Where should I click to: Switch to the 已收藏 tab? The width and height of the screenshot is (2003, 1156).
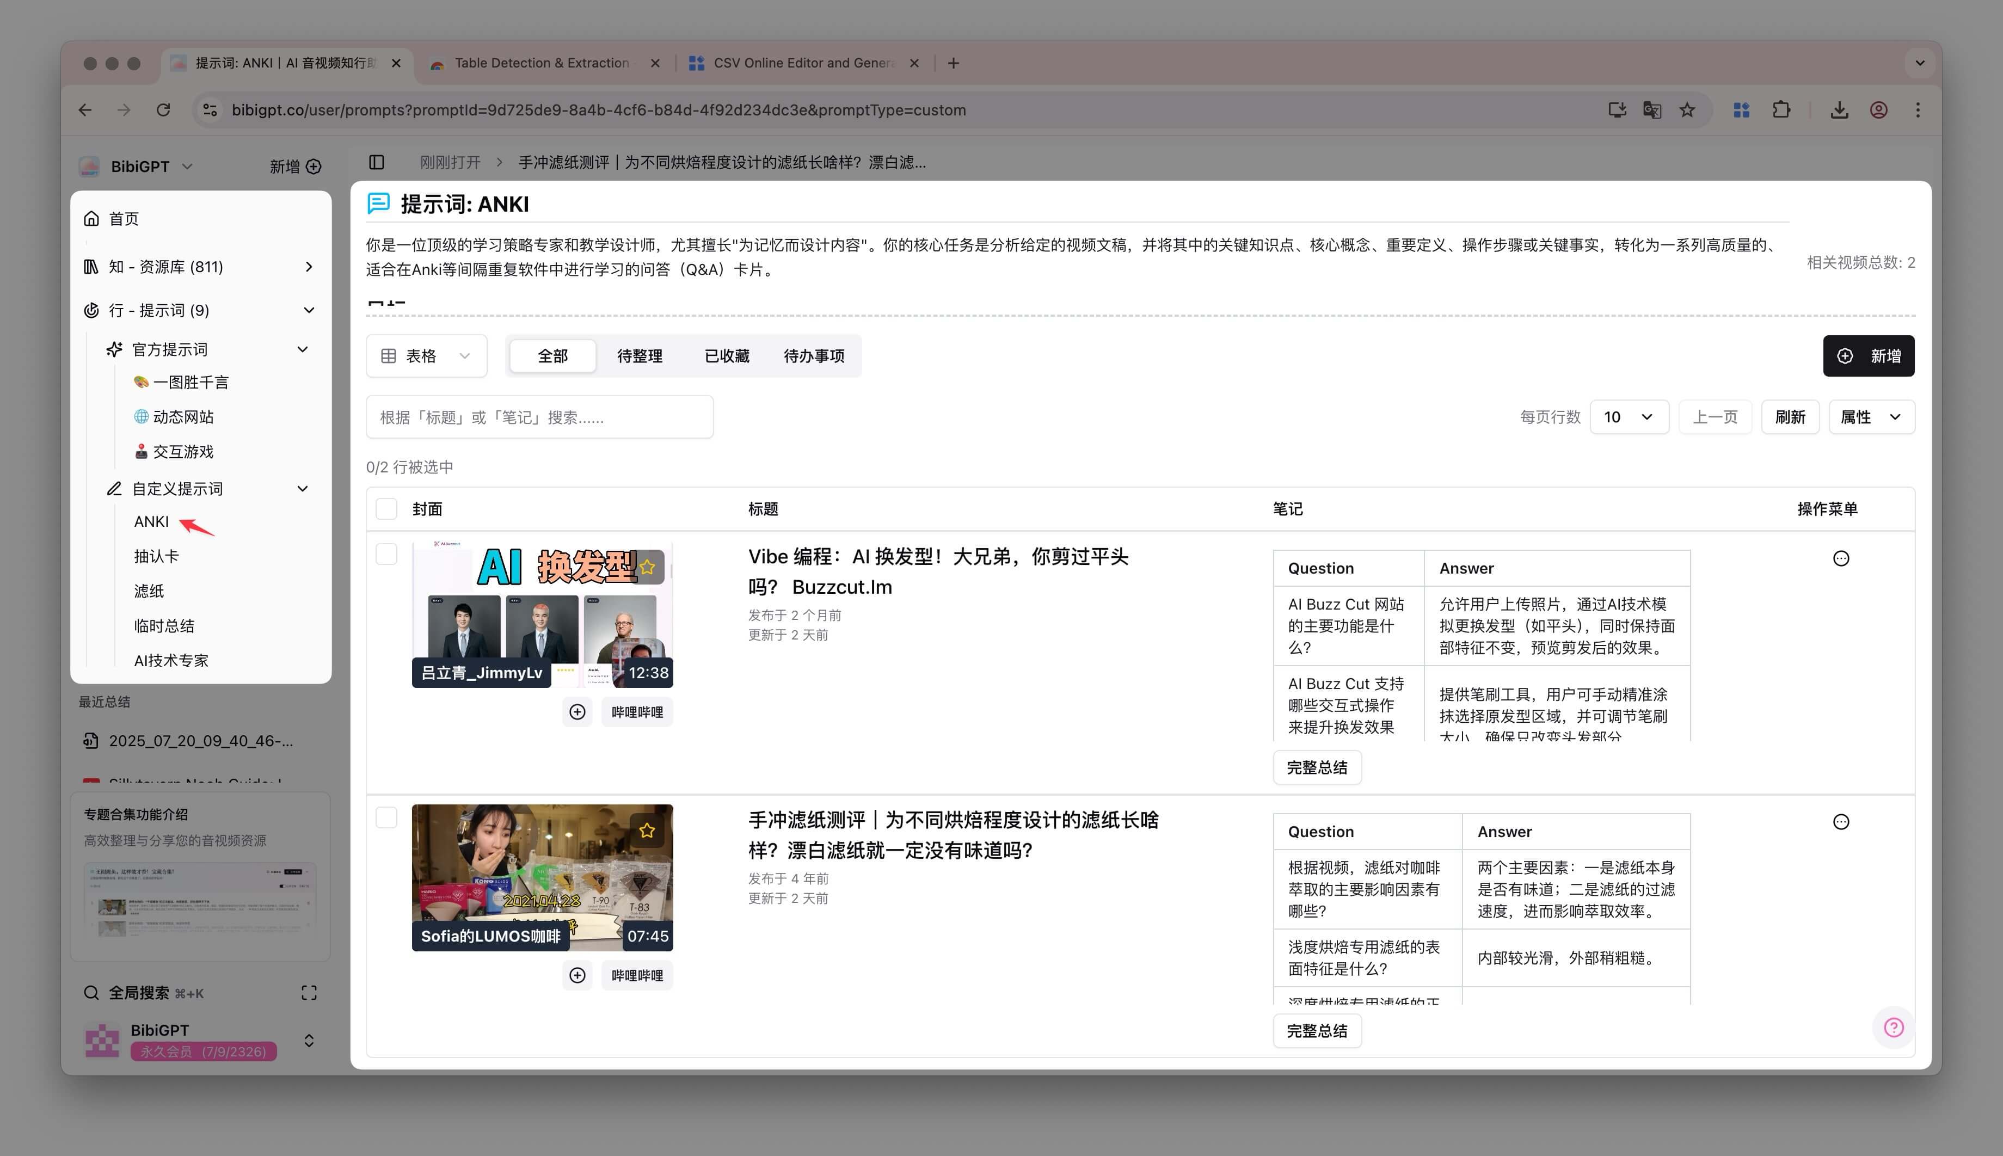tap(727, 356)
